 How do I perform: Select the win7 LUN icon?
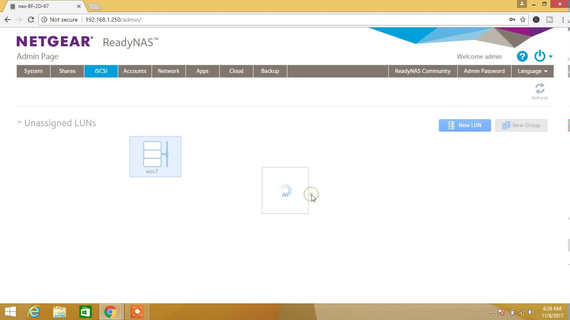tap(155, 156)
